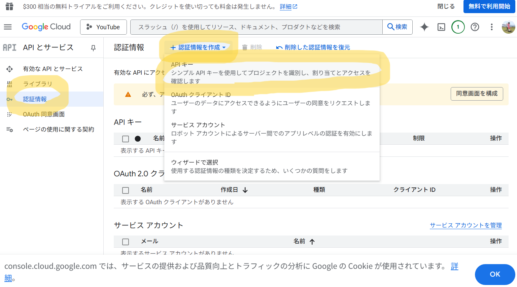The width and height of the screenshot is (517, 287).
Task: Open サービス アカウントを管理 link
Action: point(466,225)
